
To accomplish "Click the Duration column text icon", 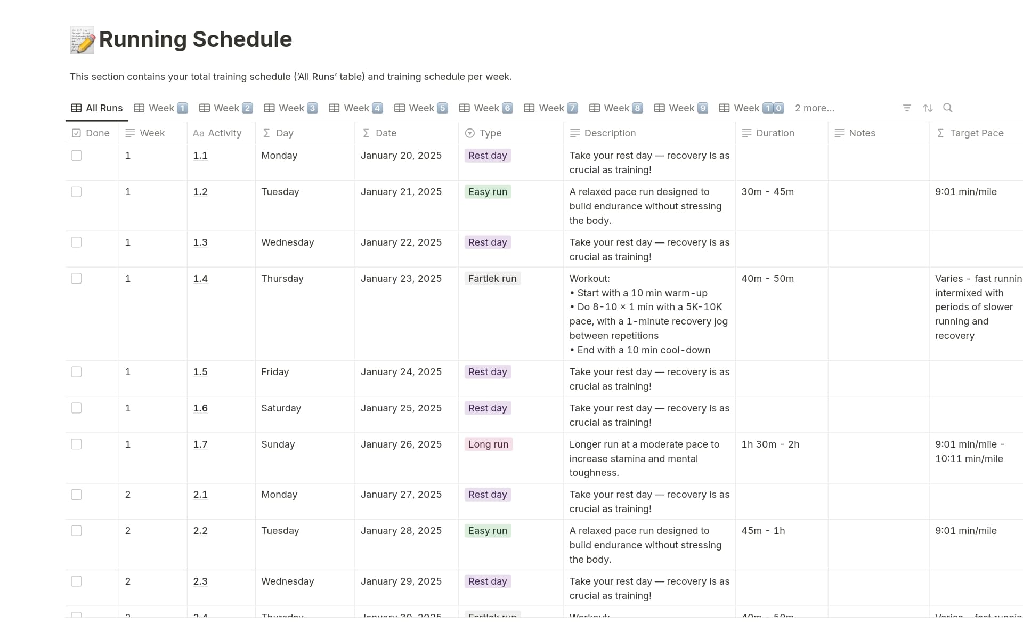I will 746,133.
